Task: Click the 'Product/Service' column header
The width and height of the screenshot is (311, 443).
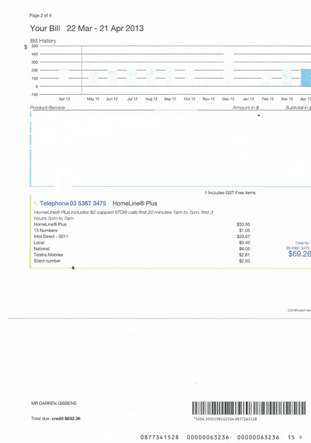Action: click(48, 107)
